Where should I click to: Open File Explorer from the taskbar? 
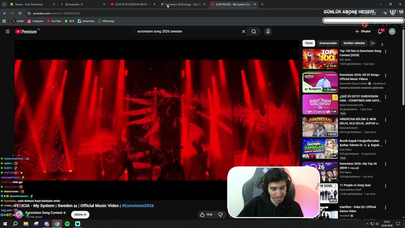click(26, 224)
